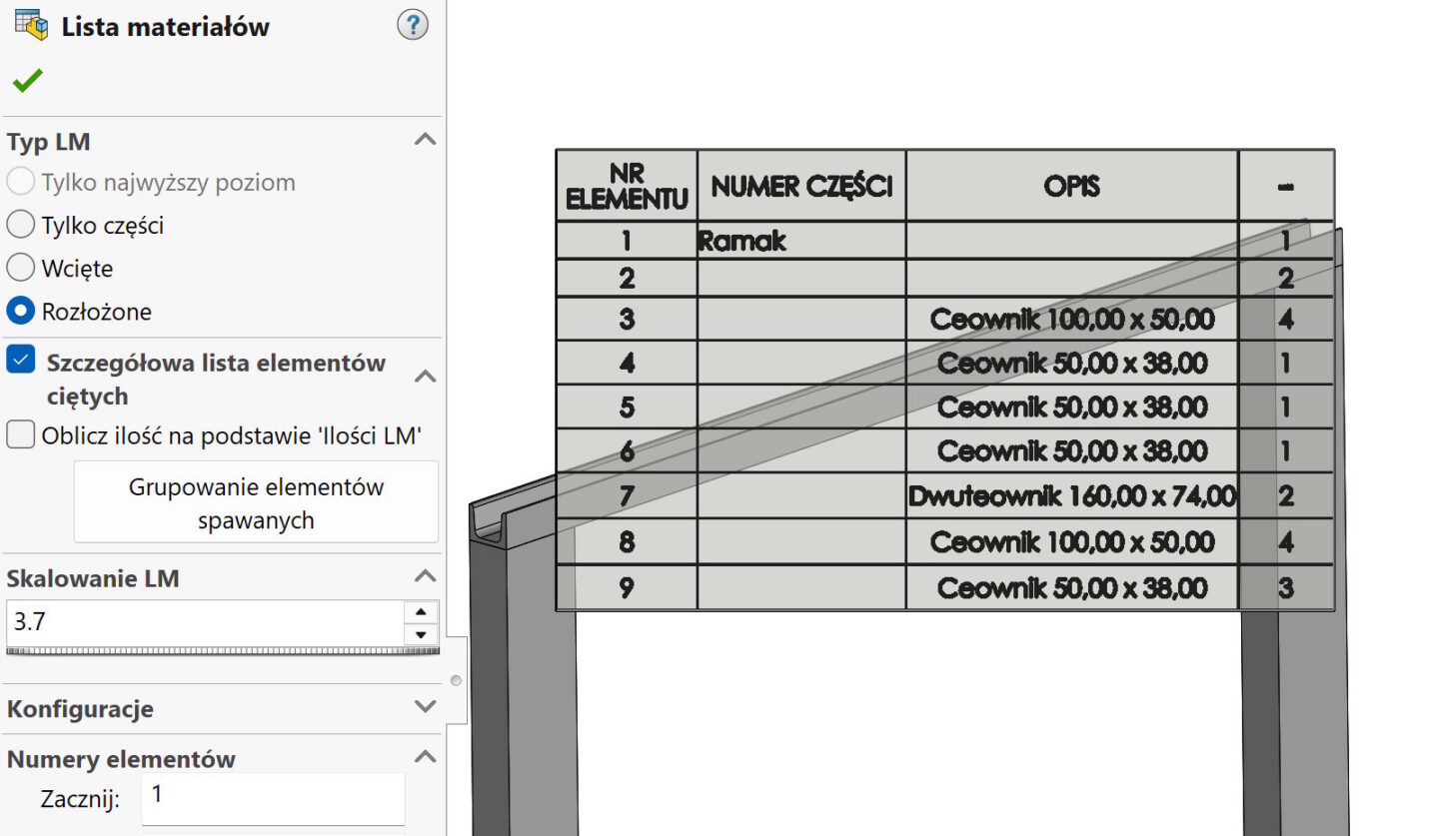Uncheck 'Szczegółowa lista elementów ciętych' checkbox

point(21,361)
